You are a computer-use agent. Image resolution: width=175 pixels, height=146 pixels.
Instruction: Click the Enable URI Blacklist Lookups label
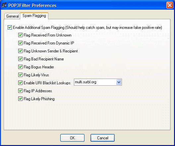[x=47, y=83]
